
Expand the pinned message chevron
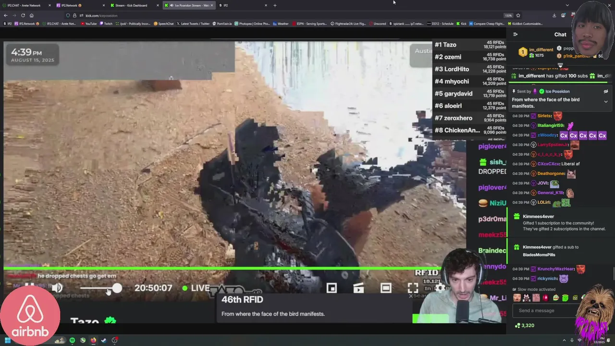pyautogui.click(x=606, y=101)
